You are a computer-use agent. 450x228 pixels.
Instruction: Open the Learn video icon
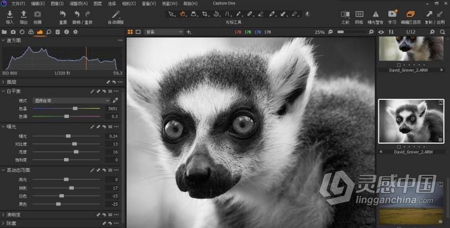tap(392, 14)
